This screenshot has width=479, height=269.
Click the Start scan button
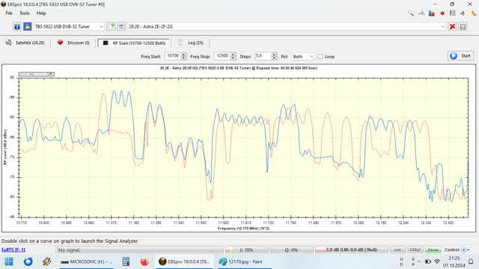click(x=461, y=55)
